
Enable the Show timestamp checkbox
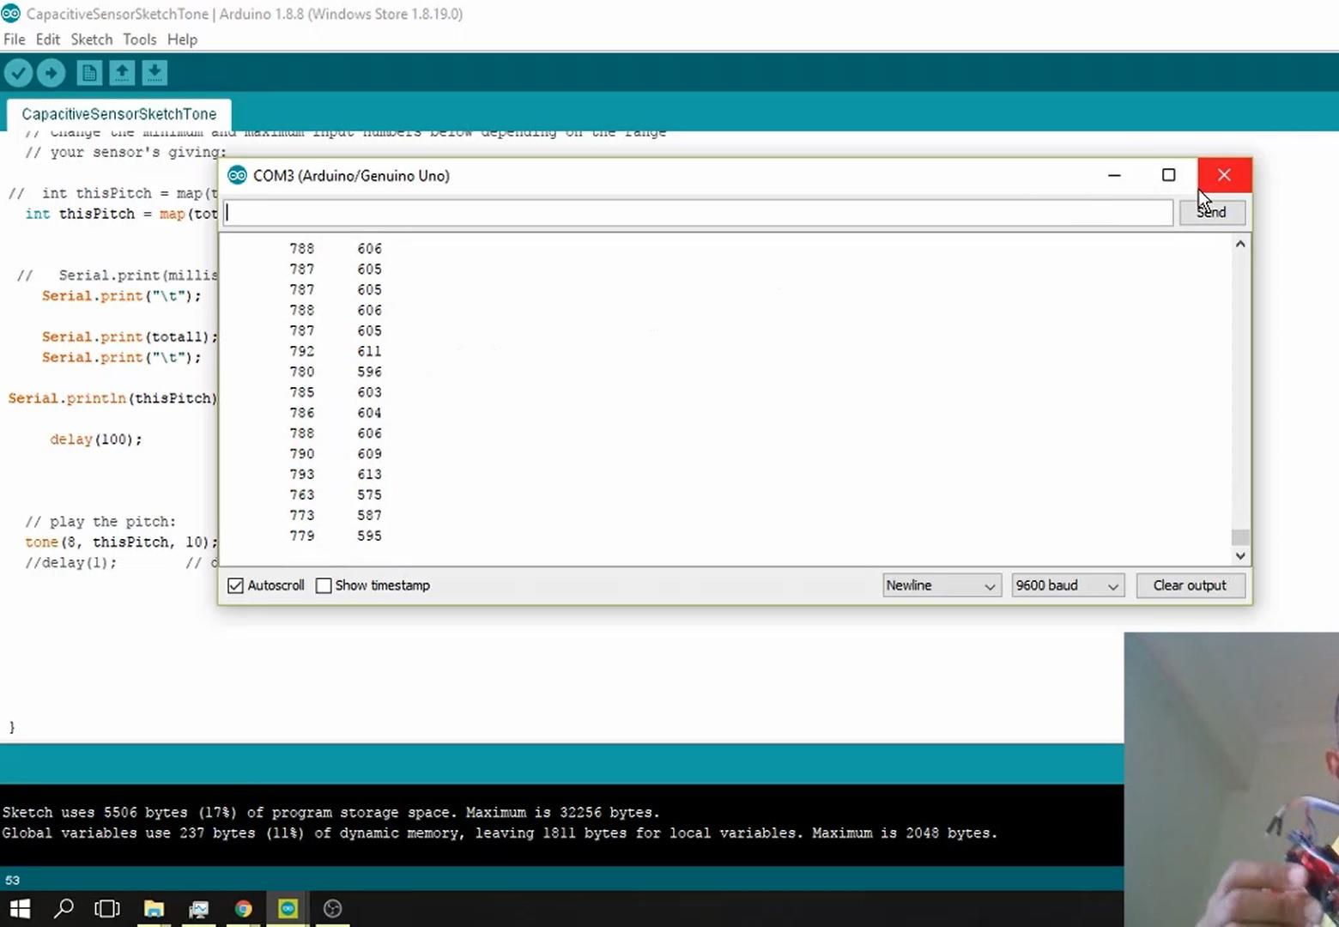pos(324,585)
